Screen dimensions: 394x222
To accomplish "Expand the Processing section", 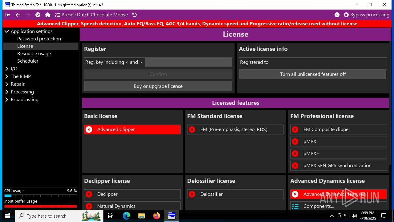I will point(7,92).
